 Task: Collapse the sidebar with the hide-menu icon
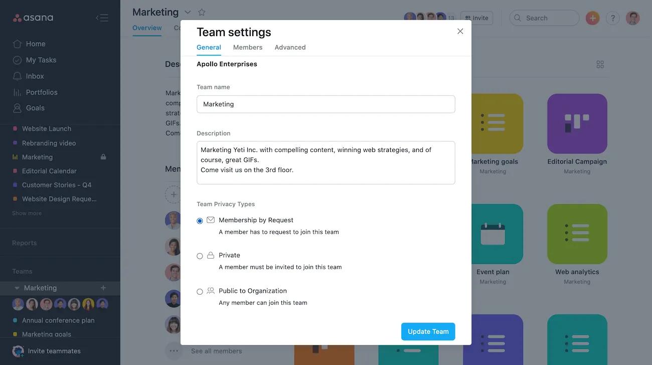pyautogui.click(x=102, y=18)
